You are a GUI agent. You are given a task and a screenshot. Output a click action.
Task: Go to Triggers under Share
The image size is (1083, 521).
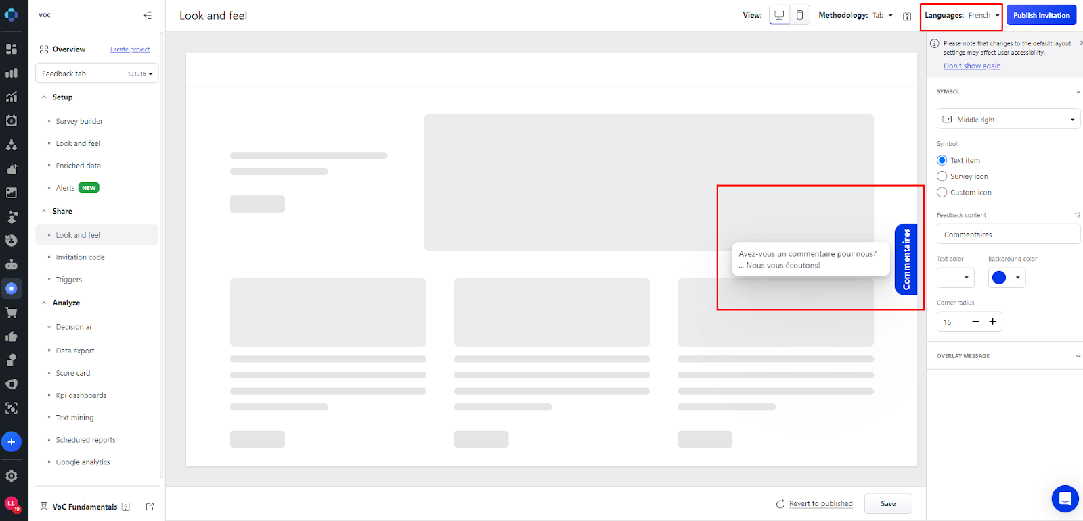click(69, 280)
